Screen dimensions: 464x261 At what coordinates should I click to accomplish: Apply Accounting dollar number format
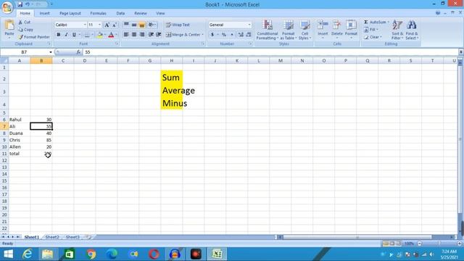click(x=212, y=35)
